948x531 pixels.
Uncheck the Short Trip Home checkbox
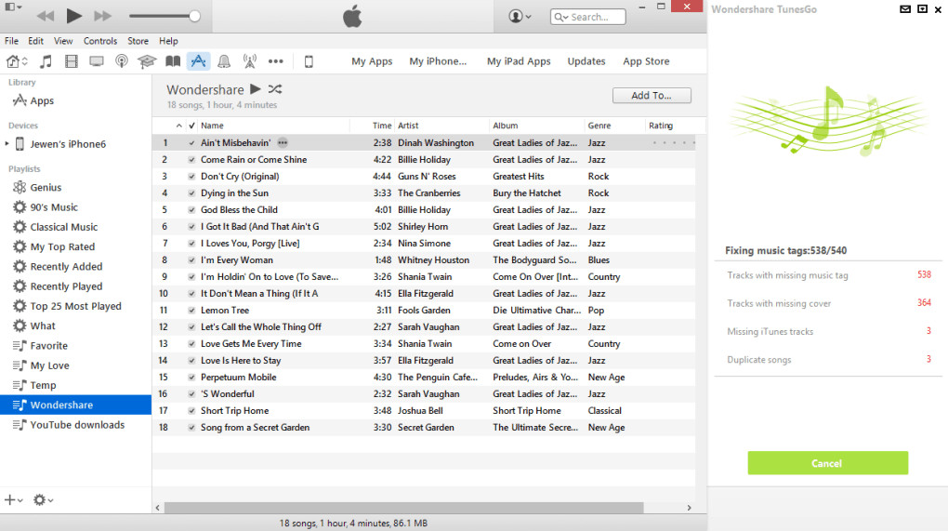[191, 411]
